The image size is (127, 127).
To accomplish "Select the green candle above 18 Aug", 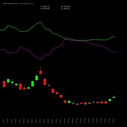I will tap(110, 100).
